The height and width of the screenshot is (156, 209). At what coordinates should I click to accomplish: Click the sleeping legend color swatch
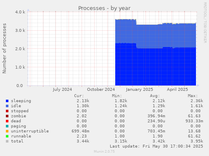[x=7, y=101]
